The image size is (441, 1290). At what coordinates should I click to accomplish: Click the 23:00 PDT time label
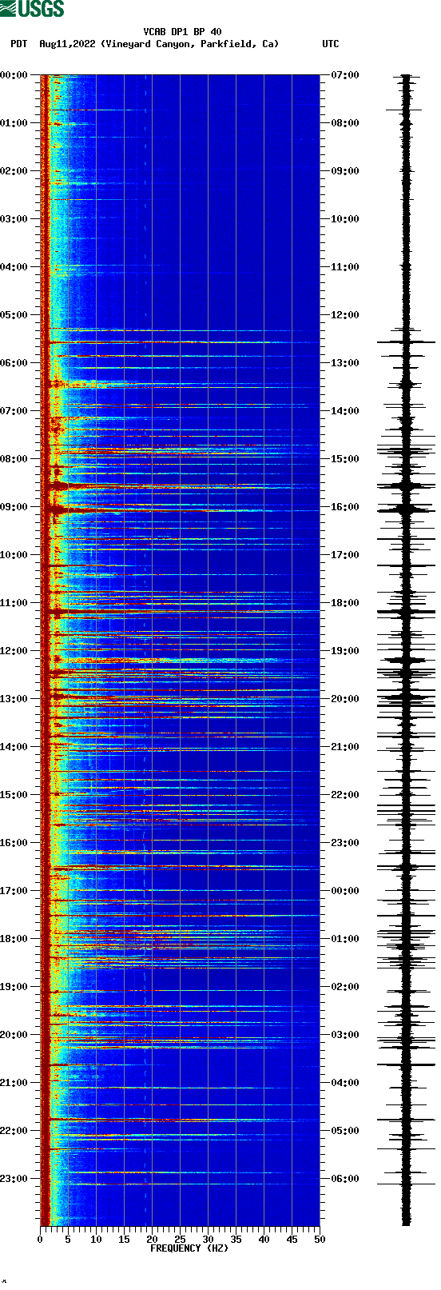tap(14, 1179)
